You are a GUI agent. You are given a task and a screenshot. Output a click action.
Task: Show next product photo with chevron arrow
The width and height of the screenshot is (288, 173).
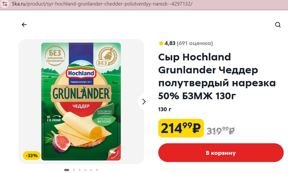tap(144, 102)
